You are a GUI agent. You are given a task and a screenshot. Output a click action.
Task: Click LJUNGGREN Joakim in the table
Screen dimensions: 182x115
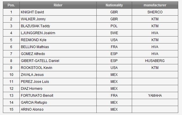tap(38, 33)
